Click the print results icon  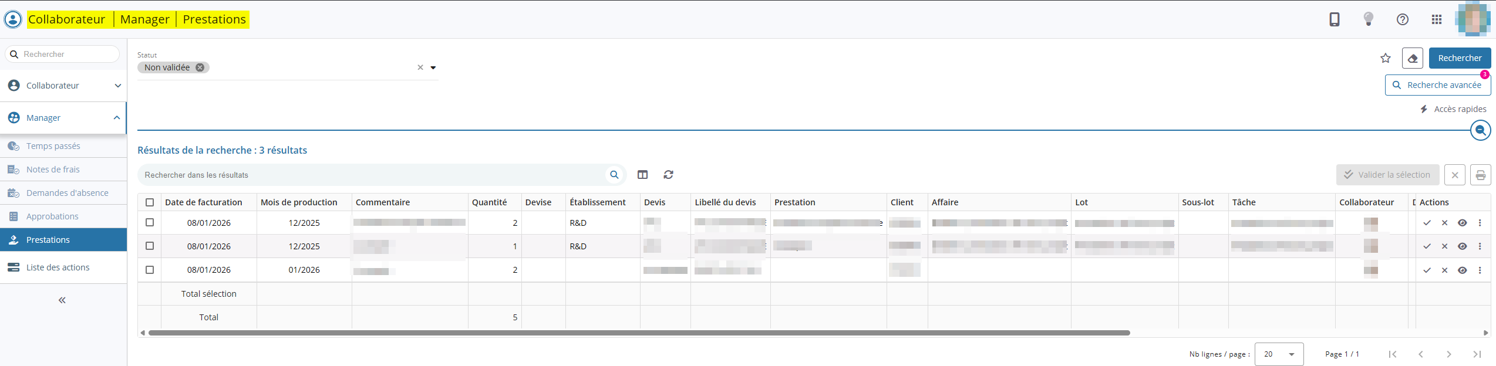coord(1480,175)
